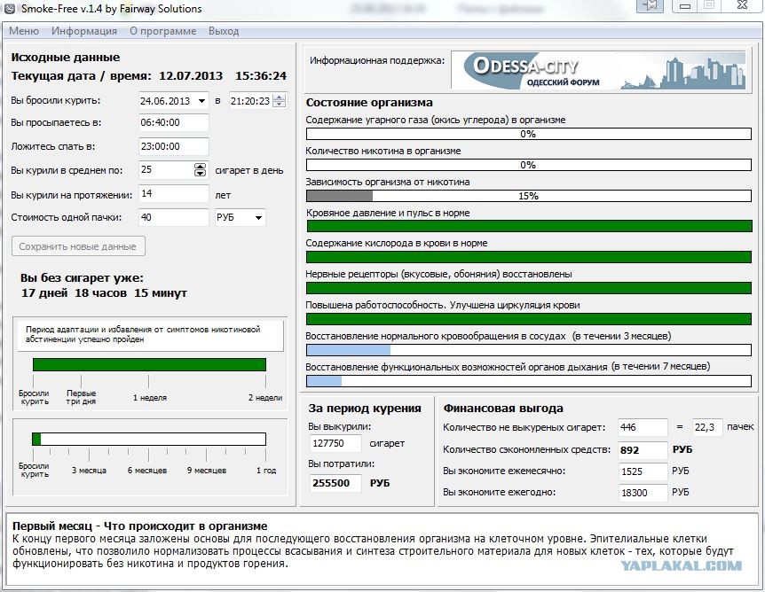
Task: Click the blood circulation improved green bar
Action: 528,319
